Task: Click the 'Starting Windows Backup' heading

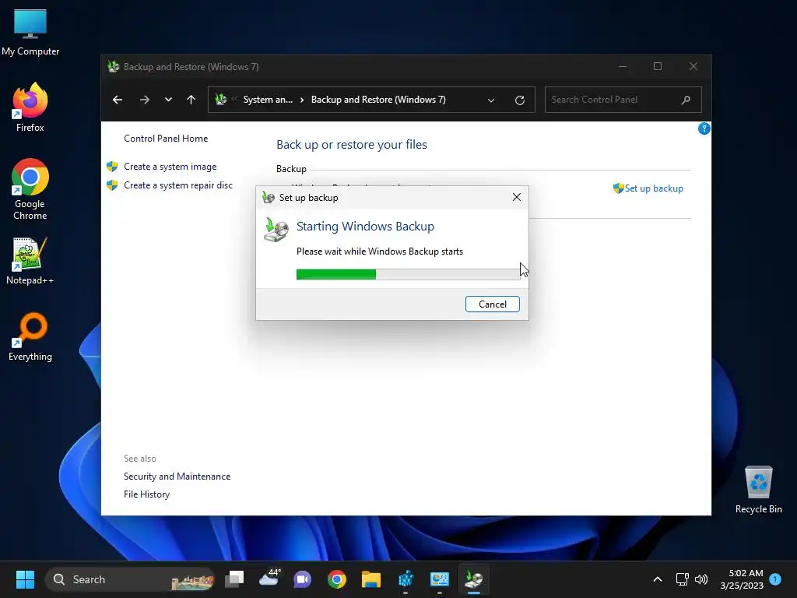Action: (x=365, y=227)
